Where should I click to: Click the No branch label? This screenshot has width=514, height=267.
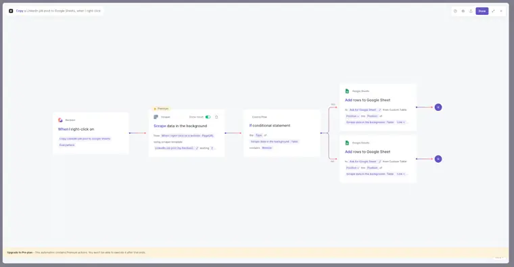coord(332,161)
